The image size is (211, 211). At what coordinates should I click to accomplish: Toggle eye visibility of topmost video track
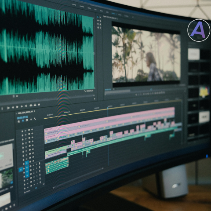32,129
